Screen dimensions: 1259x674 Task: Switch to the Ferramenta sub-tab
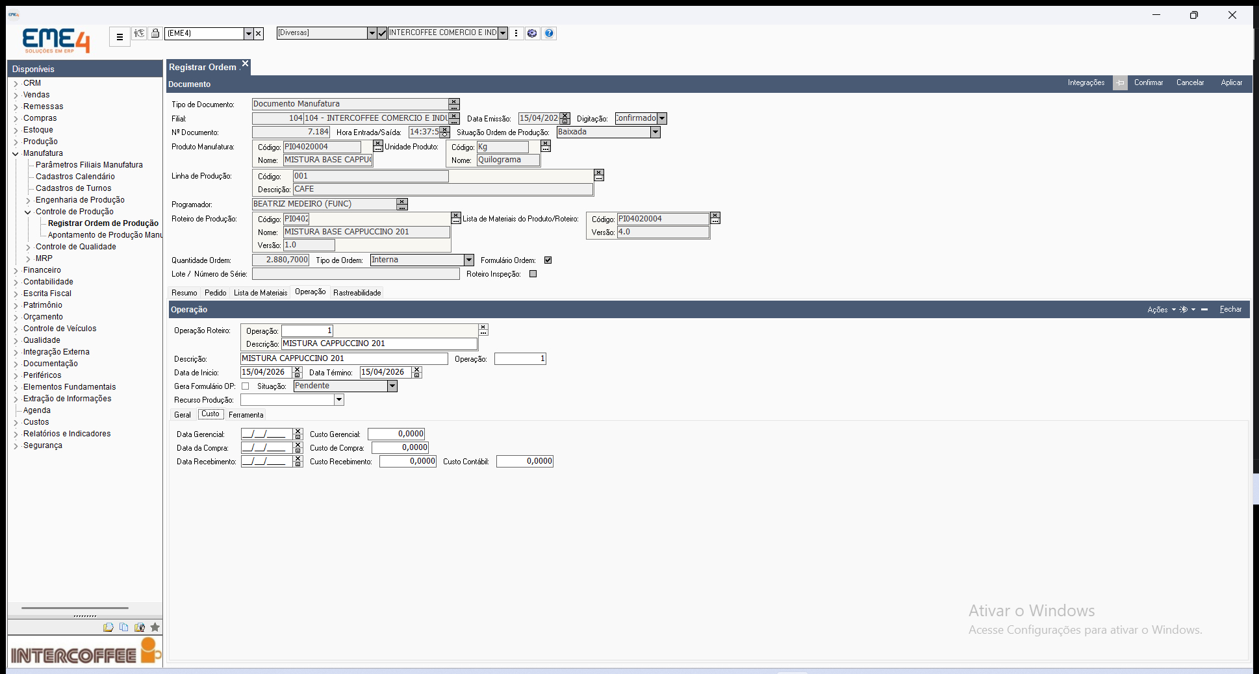(246, 415)
